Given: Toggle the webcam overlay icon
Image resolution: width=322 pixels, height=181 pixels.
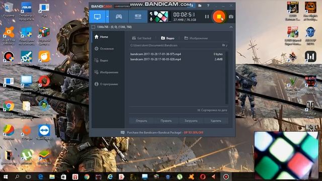Looking at the screenshot, I should coord(151,14).
